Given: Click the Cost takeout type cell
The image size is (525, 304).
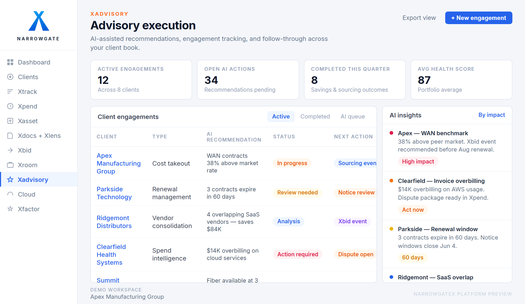Looking at the screenshot, I should [171, 164].
